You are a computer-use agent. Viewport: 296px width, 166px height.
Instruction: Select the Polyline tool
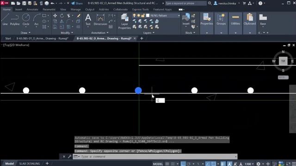(x=15, y=19)
